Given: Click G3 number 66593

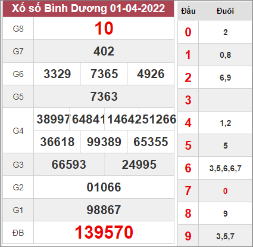Looking at the screenshot, I should pos(69,165).
